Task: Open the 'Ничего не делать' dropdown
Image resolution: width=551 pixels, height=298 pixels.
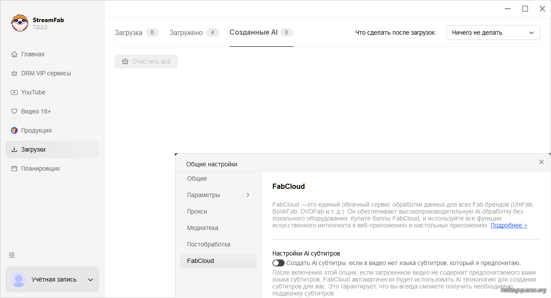Action: point(493,32)
